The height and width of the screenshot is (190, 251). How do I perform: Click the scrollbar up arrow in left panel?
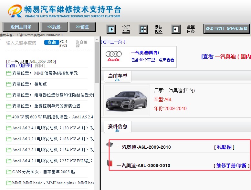(x=97, y=39)
